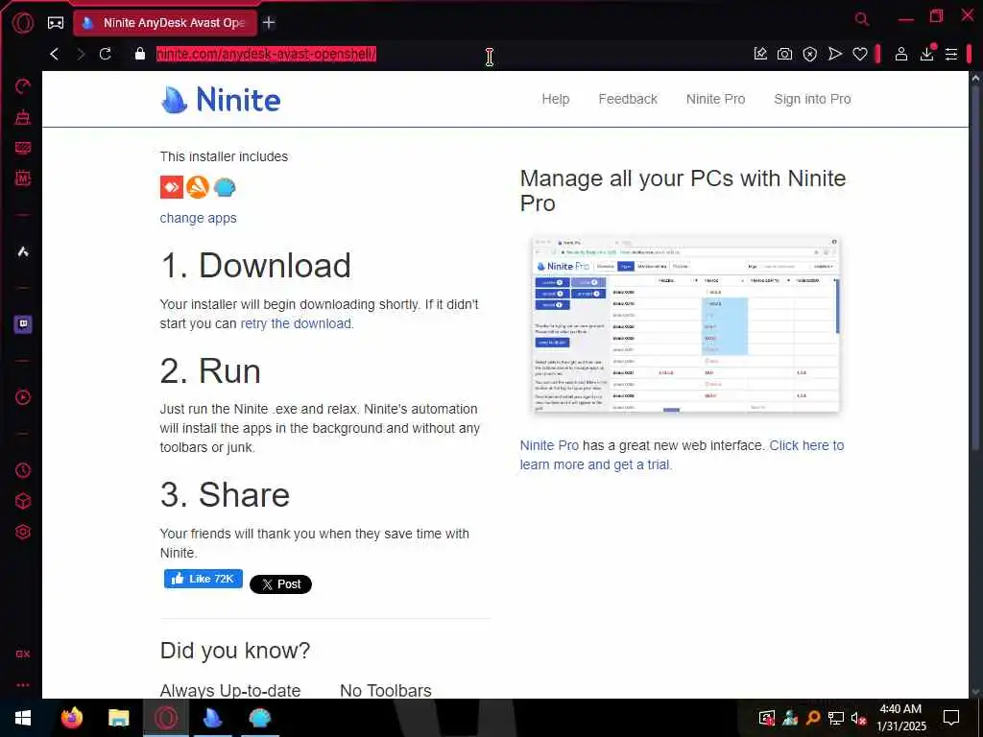Reload the Ninite page
Viewport: 983px width, 737px height.
click(106, 54)
